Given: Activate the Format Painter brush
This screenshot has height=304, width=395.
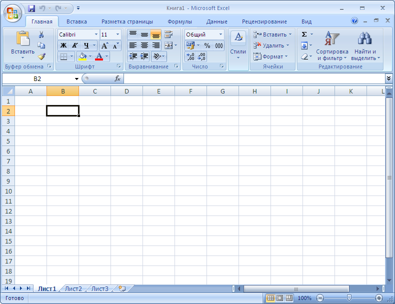Looking at the screenshot, I should tap(41, 56).
